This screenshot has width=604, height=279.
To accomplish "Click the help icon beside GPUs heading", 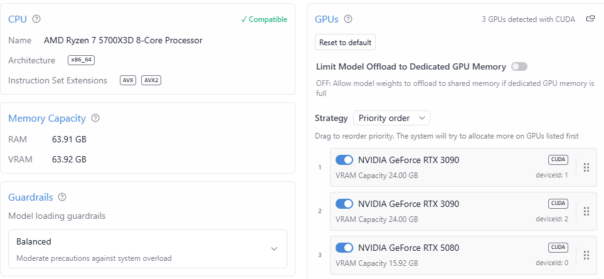I will (348, 19).
